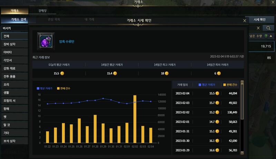
Task: Click the 거래 일자 column header
Action: 183,85
